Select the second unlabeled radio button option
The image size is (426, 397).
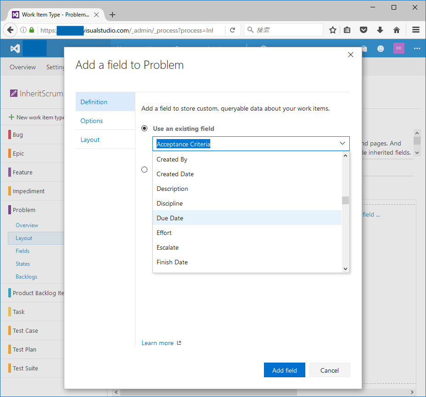click(x=145, y=170)
